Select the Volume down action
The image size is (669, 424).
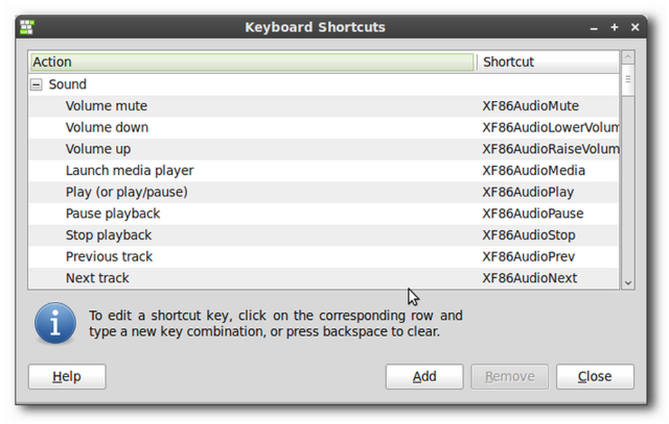tap(106, 128)
